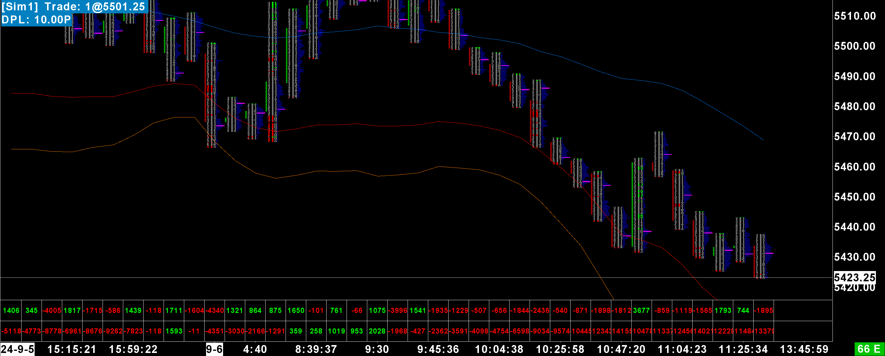Click the green 1406 delta cell
The height and width of the screenshot is (356, 885).
click(x=11, y=310)
